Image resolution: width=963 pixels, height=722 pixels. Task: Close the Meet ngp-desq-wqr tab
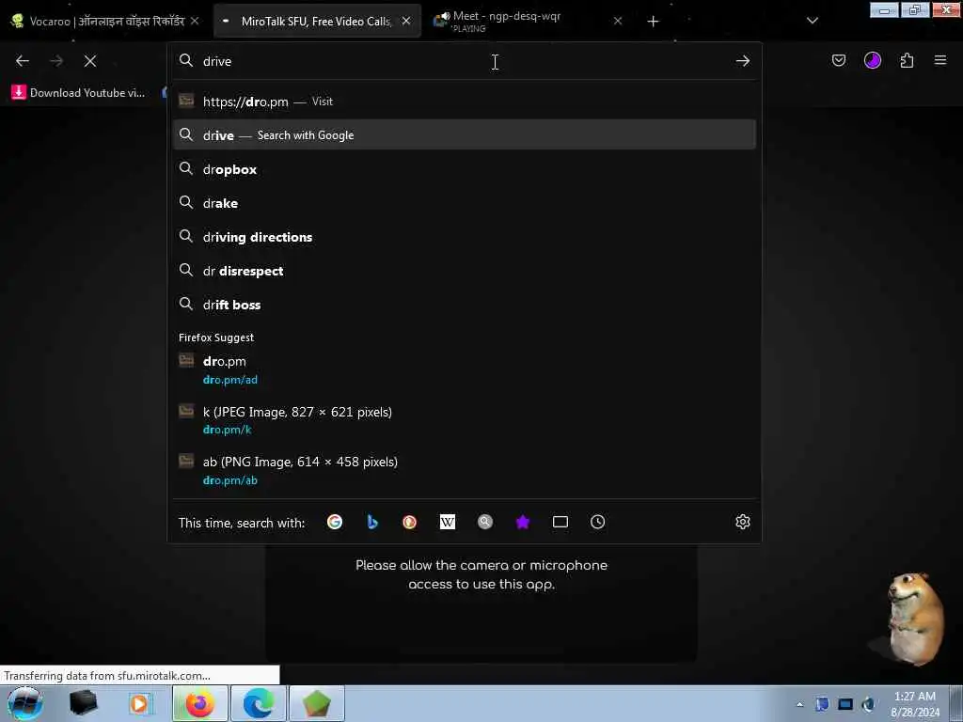(618, 21)
